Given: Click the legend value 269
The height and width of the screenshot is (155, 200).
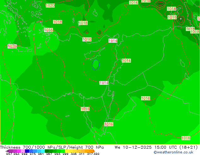Looking at the screenshot, I should tap(25, 154).
